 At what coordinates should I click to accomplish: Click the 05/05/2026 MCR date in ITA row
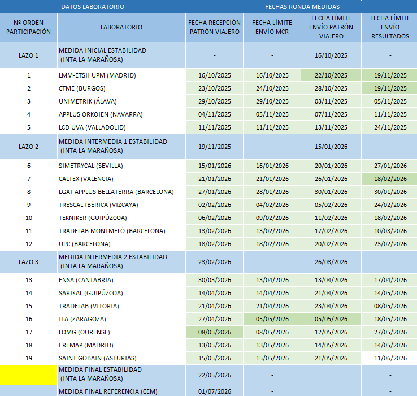pyautogui.click(x=272, y=319)
